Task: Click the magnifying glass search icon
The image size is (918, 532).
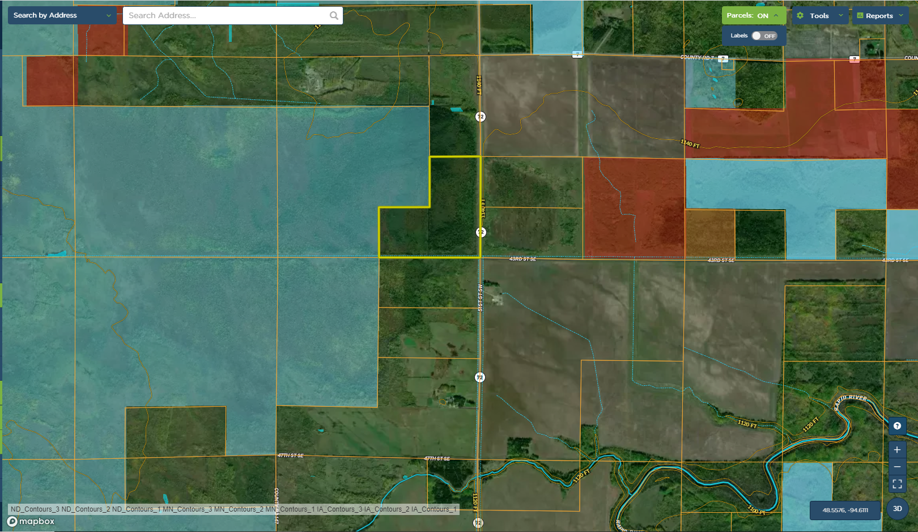Action: [334, 16]
